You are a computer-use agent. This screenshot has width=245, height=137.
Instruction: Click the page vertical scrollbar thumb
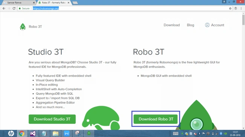[243, 20]
